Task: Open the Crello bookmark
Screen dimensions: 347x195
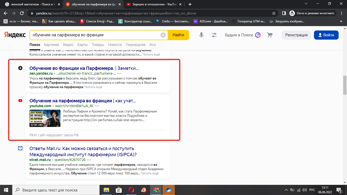Action: pyautogui.click(x=173, y=21)
